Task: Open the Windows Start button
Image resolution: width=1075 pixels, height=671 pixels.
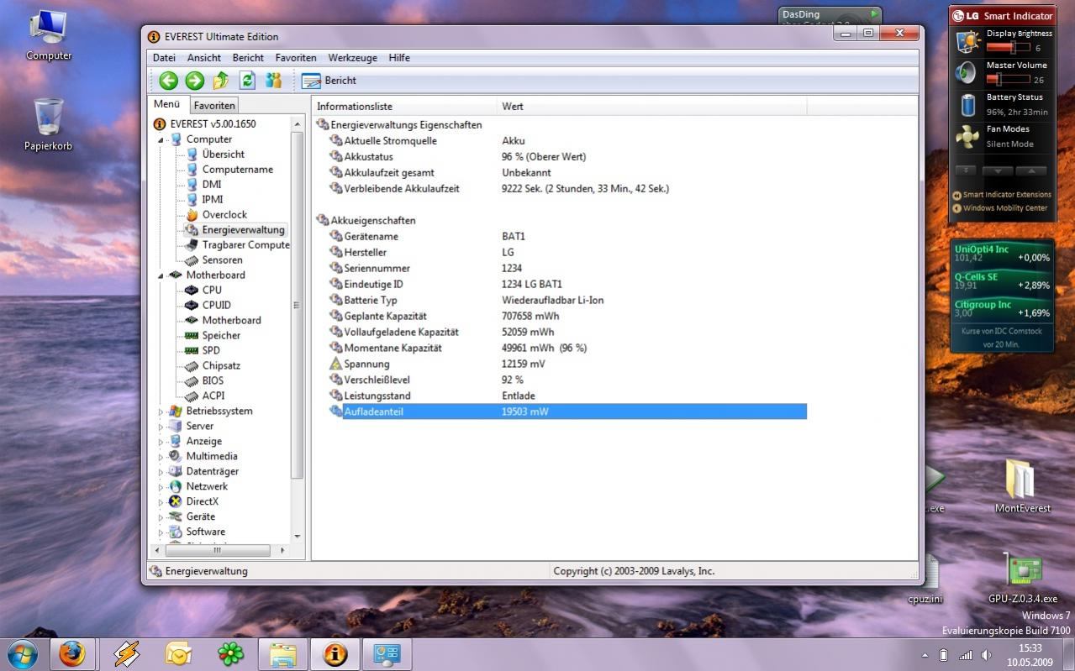Action: tap(23, 653)
